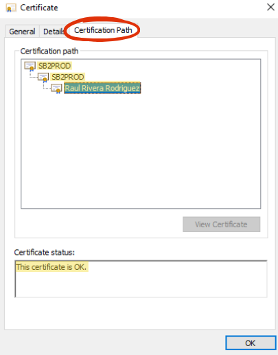Viewport: 278px width, 355px height.
Task: Click the Raul Rivera Rodriguez certificate icon
Action: pyautogui.click(x=56, y=89)
